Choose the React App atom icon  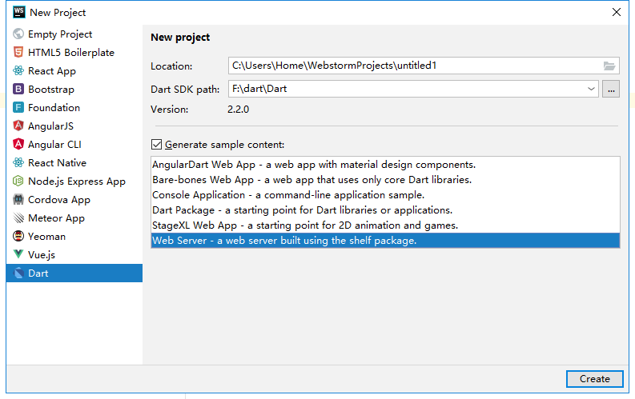click(x=18, y=70)
